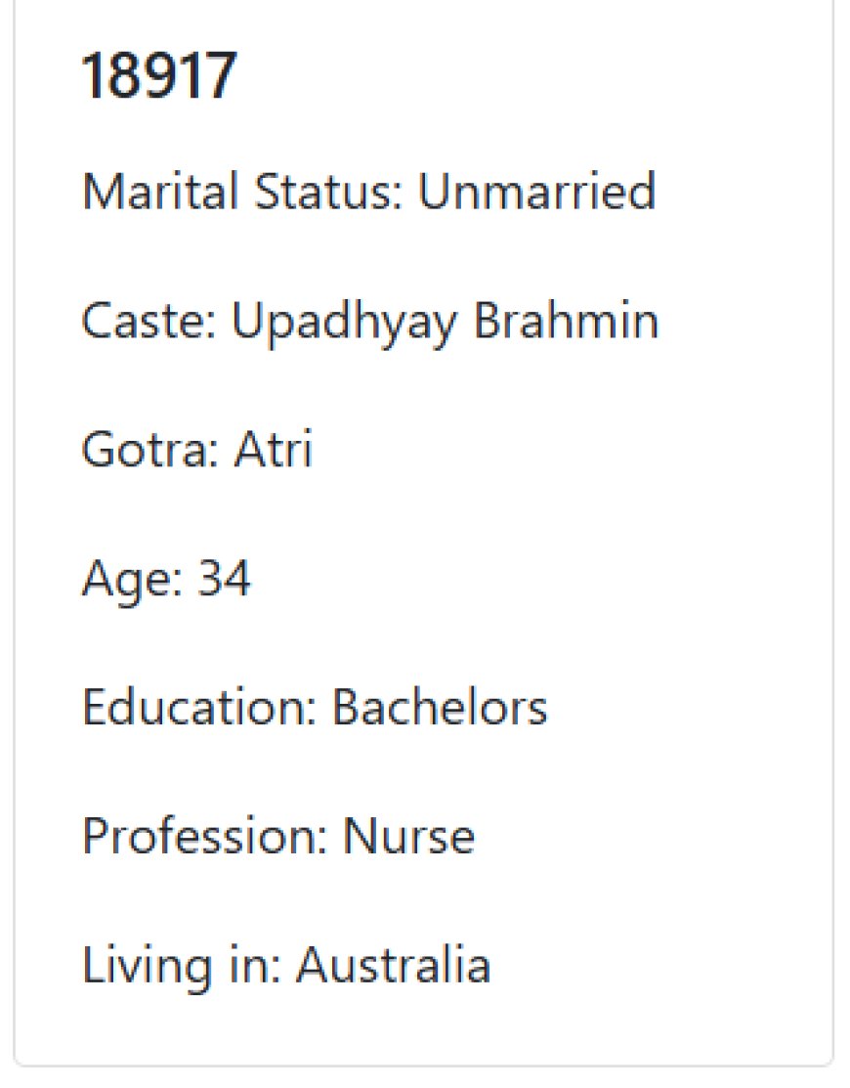Viewport: 850px width, 1088px height.
Task: Click the Bachelors education value
Action: 440,707
